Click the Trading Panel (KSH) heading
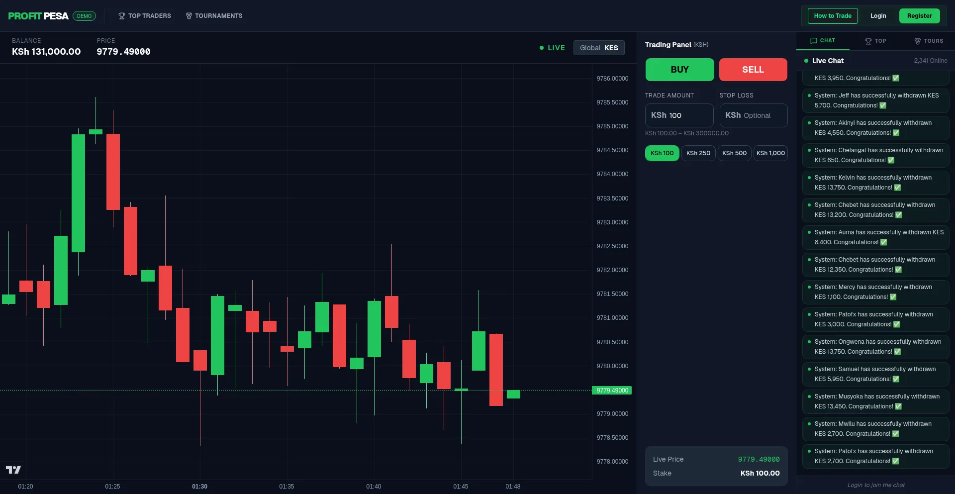This screenshot has height=494, width=955. click(676, 45)
